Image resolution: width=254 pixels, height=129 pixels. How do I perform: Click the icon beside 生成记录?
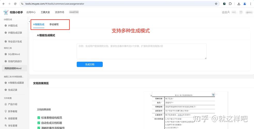pyautogui.click(x=6, y=90)
